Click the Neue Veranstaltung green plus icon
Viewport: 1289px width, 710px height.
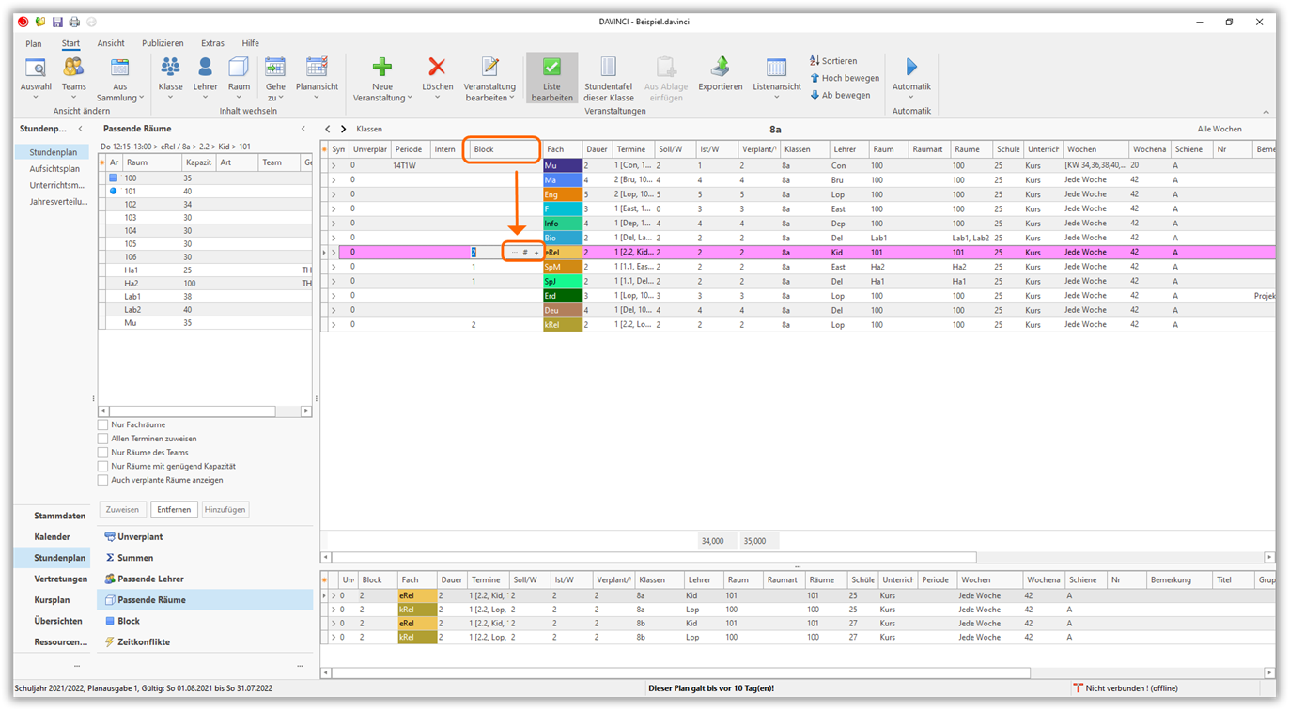click(x=381, y=68)
